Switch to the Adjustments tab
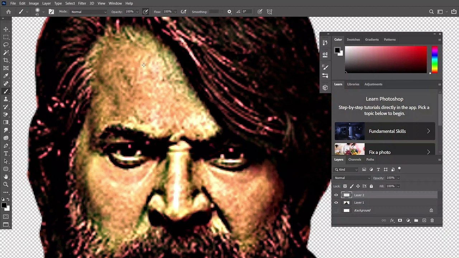Image resolution: width=459 pixels, height=258 pixels. coord(373,84)
